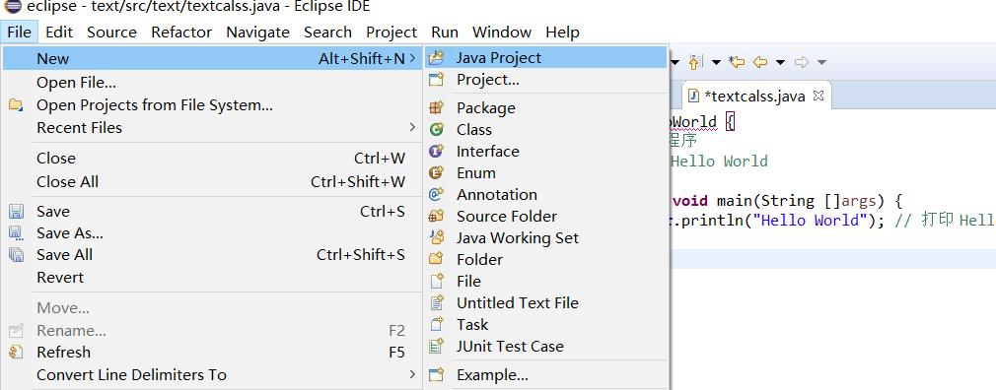The width and height of the screenshot is (996, 390).
Task: Click the purple Interface icon
Action: pyautogui.click(x=436, y=151)
